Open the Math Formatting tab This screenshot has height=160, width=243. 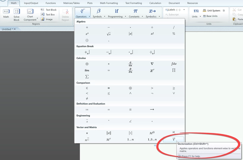[x=109, y=3]
